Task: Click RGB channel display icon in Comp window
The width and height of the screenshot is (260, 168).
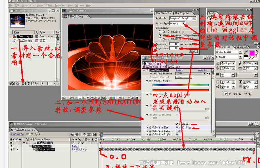Action: coord(113,98)
